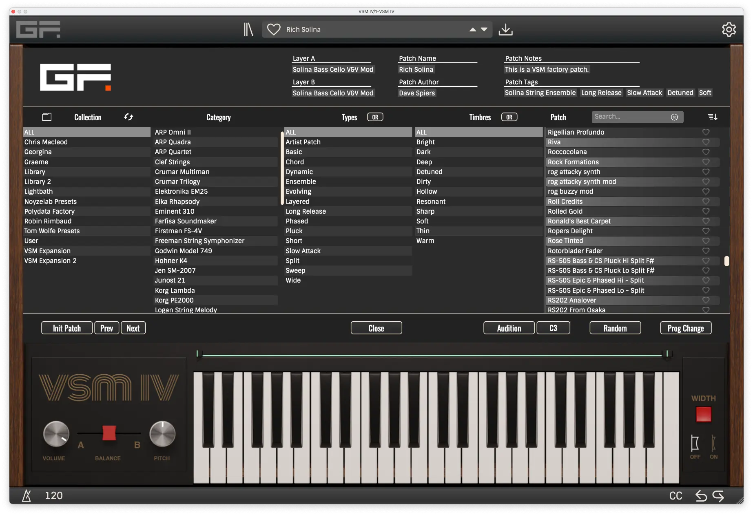Select the Crumar Multiman category
This screenshot has width=753, height=515.
[182, 172]
